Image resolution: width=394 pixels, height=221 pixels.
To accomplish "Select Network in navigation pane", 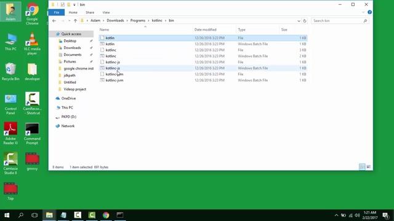I will [x=68, y=126].
